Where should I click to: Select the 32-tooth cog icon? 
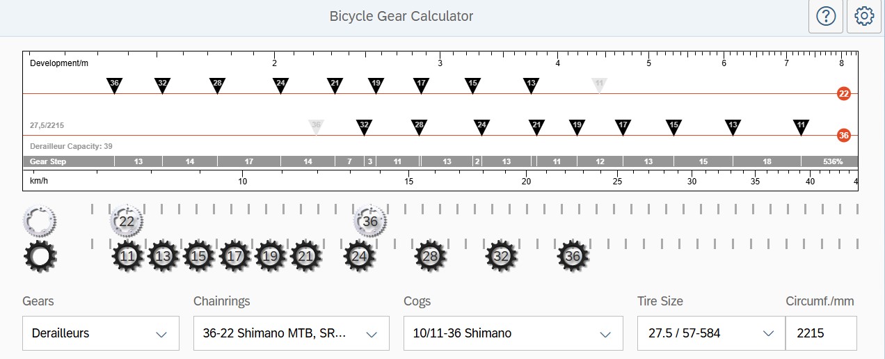[502, 256]
